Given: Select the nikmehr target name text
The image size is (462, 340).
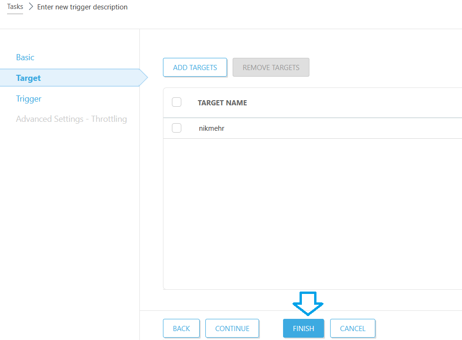Looking at the screenshot, I should pos(211,128).
